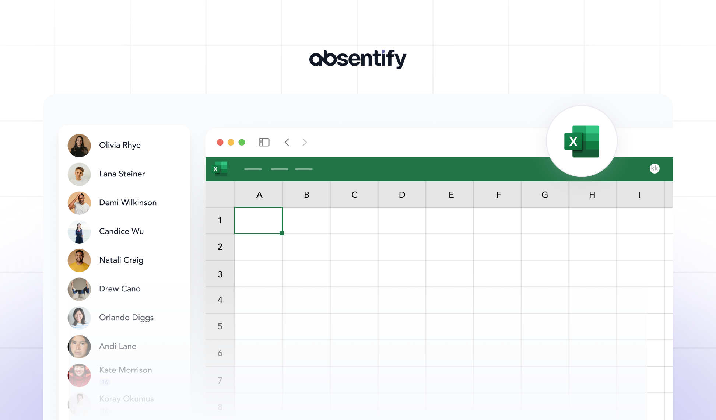
Task: Choose Lana Steiner from the people list
Action: (x=122, y=174)
